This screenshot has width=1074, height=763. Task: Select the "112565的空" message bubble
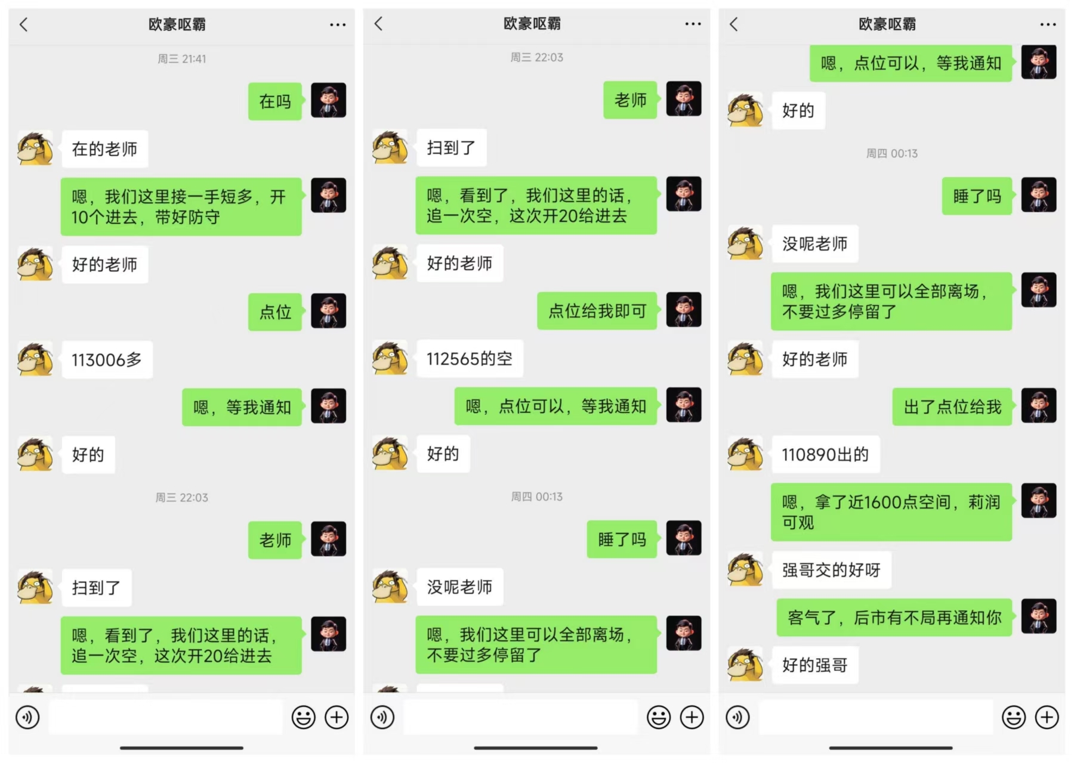point(470,359)
